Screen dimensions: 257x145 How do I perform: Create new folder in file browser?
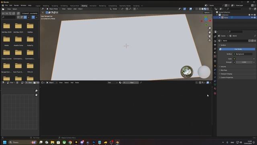18,13
